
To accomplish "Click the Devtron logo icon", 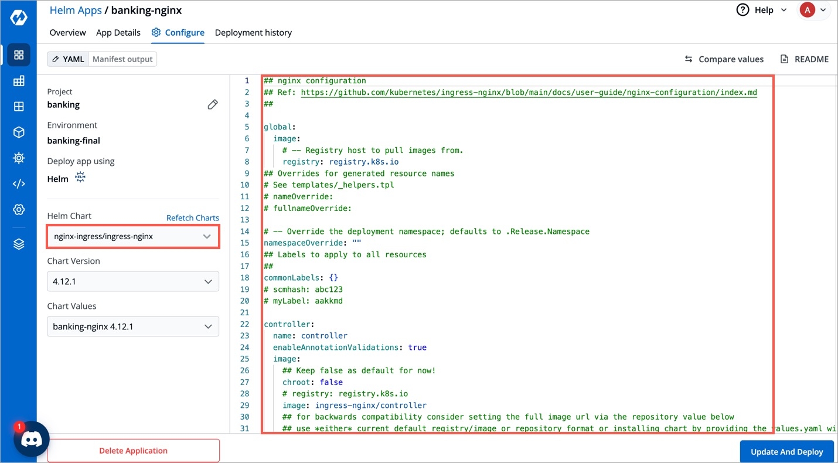I will pyautogui.click(x=19, y=18).
